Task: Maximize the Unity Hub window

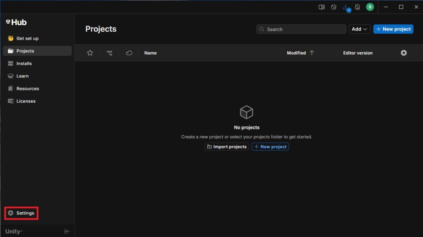Action: pos(401,7)
